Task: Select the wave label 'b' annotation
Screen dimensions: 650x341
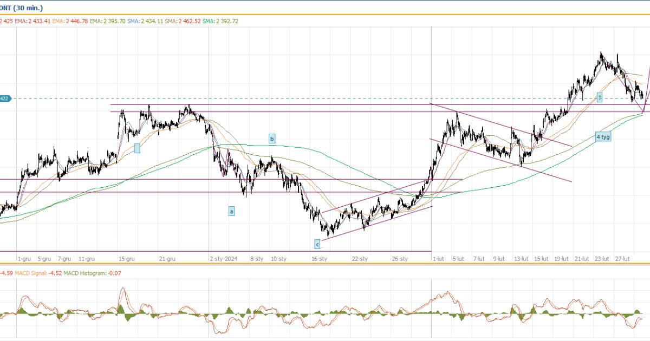Action: (272, 139)
